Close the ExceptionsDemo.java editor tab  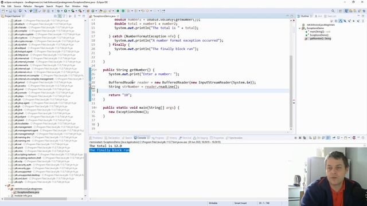[x=118, y=16]
